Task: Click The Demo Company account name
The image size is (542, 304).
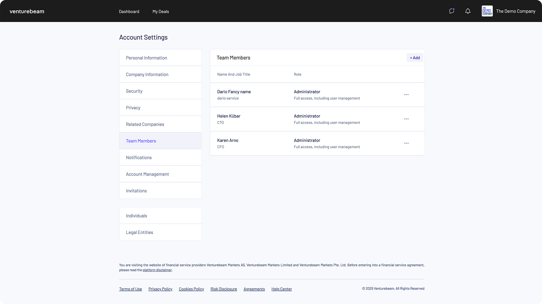Action: pyautogui.click(x=515, y=11)
